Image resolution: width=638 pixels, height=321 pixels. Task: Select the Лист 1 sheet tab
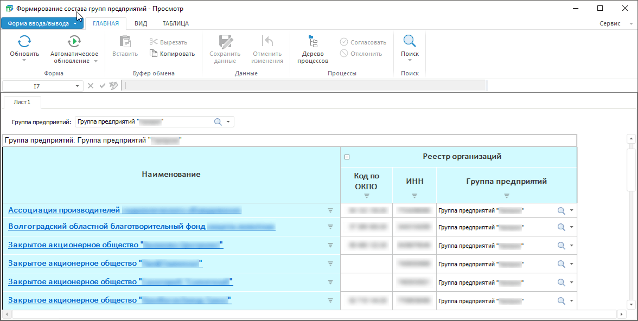[x=22, y=102]
